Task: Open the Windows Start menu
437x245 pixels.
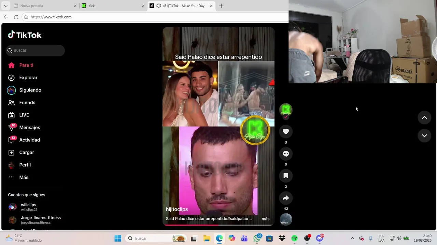Action: [x=118, y=238]
